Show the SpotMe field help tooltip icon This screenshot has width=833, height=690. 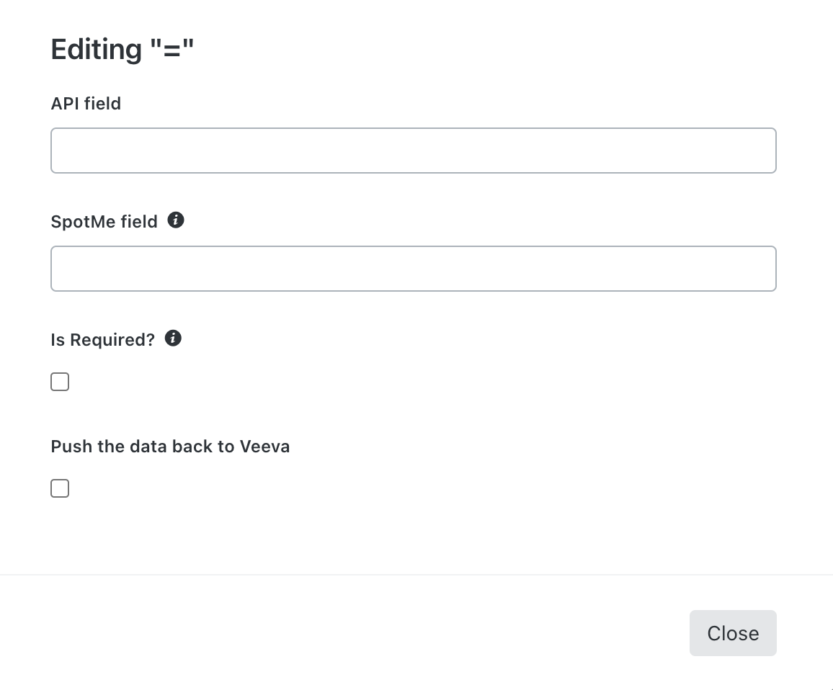pos(176,220)
